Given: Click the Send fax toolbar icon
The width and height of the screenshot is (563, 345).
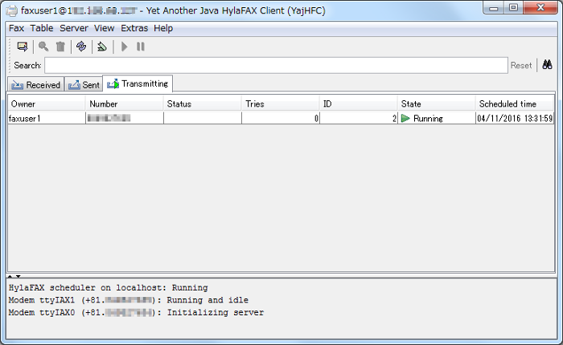Looking at the screenshot, I should pyautogui.click(x=23, y=47).
